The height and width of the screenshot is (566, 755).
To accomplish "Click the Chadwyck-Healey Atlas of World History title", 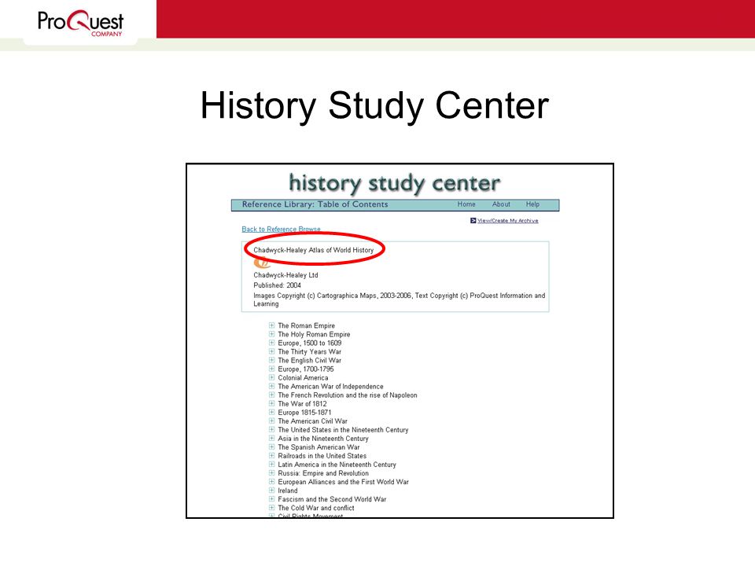I will point(314,250).
